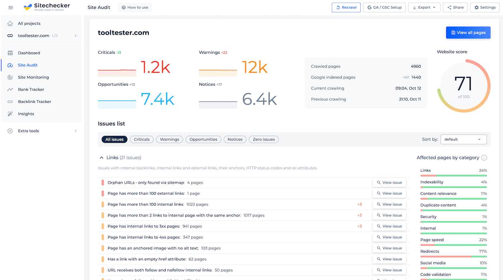Expand the Extra tools chevron
The height and width of the screenshot is (280, 503).
(x=75, y=131)
